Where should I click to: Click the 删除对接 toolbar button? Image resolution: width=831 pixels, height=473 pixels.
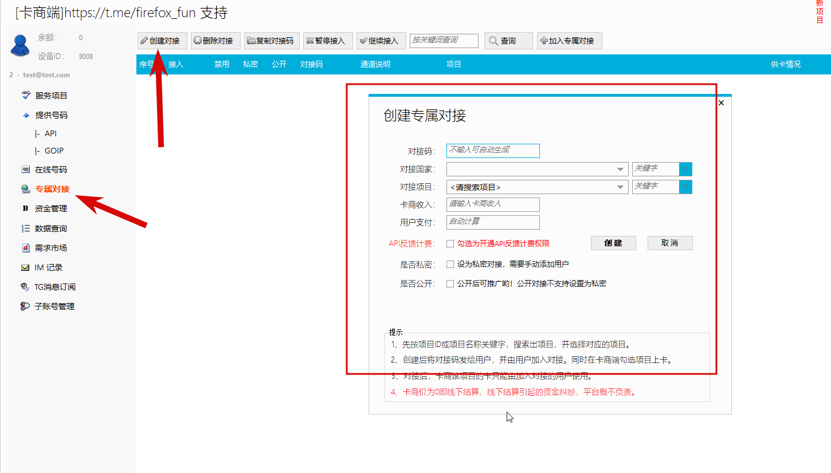(215, 41)
